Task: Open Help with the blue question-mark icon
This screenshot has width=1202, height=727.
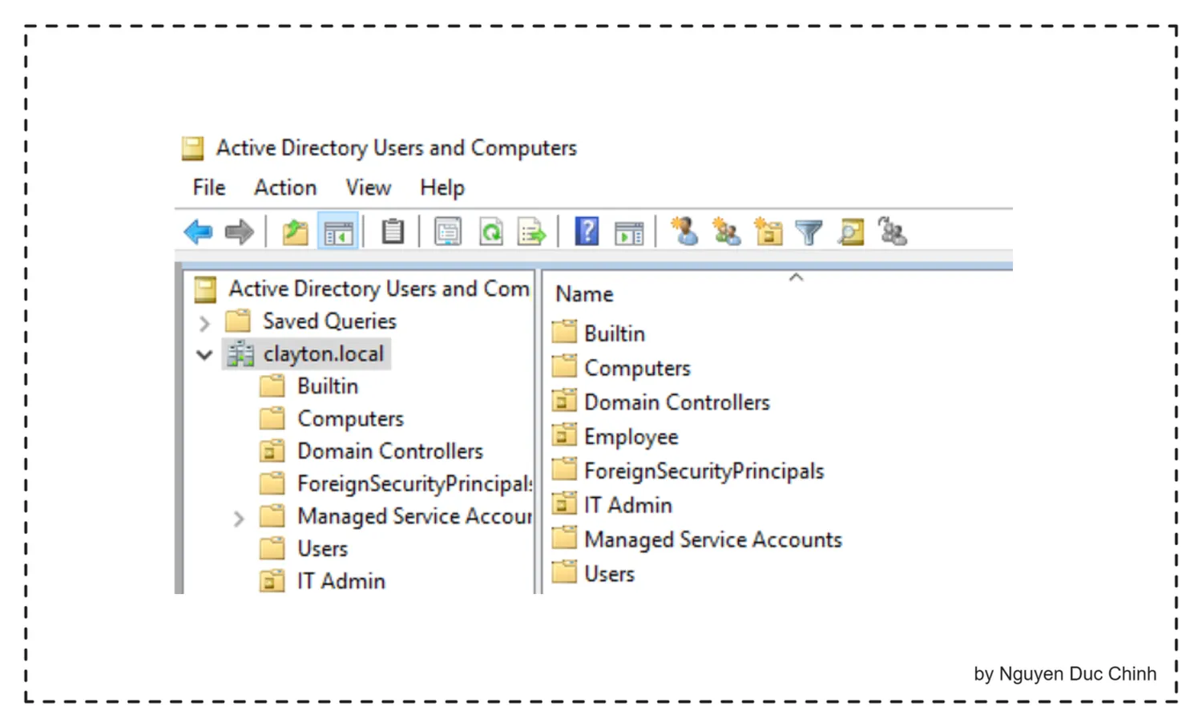Action: pos(587,232)
